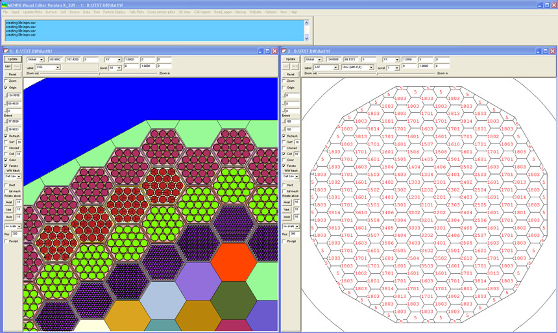Image resolution: width=558 pixels, height=333 pixels.
Task: Click the message log scroll-up arrow
Action: pos(306,23)
